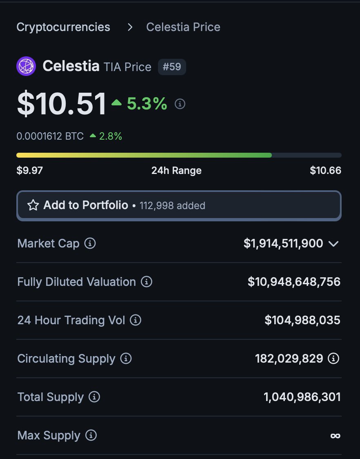
Task: Click the #59 rank badge
Action: 172,67
